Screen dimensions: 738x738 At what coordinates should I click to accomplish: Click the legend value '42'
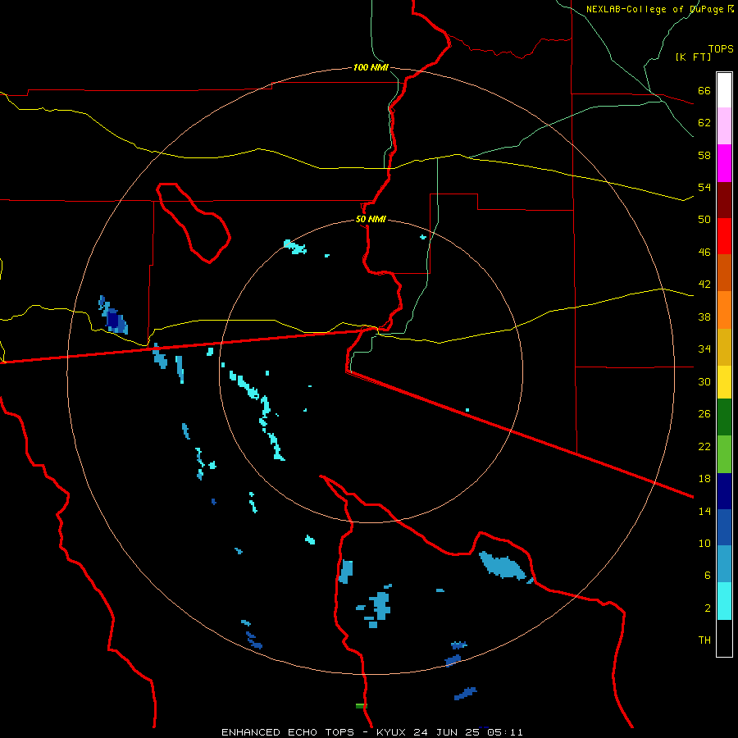click(x=704, y=285)
